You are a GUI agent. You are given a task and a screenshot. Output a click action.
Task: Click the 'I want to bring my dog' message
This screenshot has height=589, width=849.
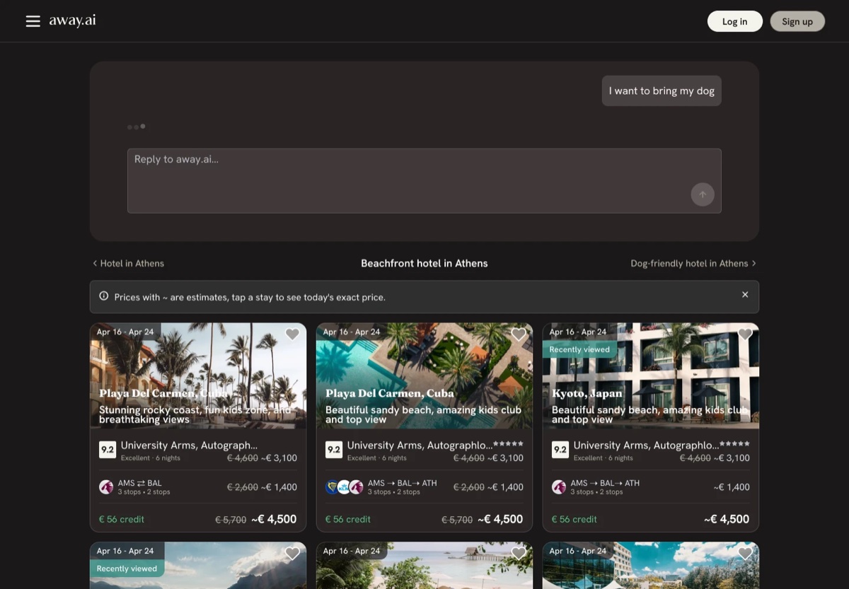pos(662,91)
